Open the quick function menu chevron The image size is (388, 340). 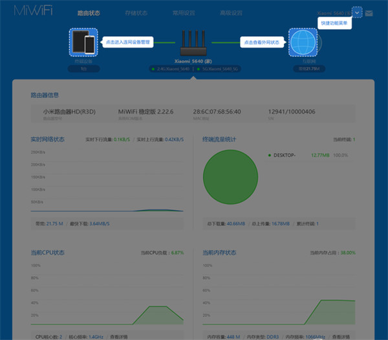[x=358, y=12]
